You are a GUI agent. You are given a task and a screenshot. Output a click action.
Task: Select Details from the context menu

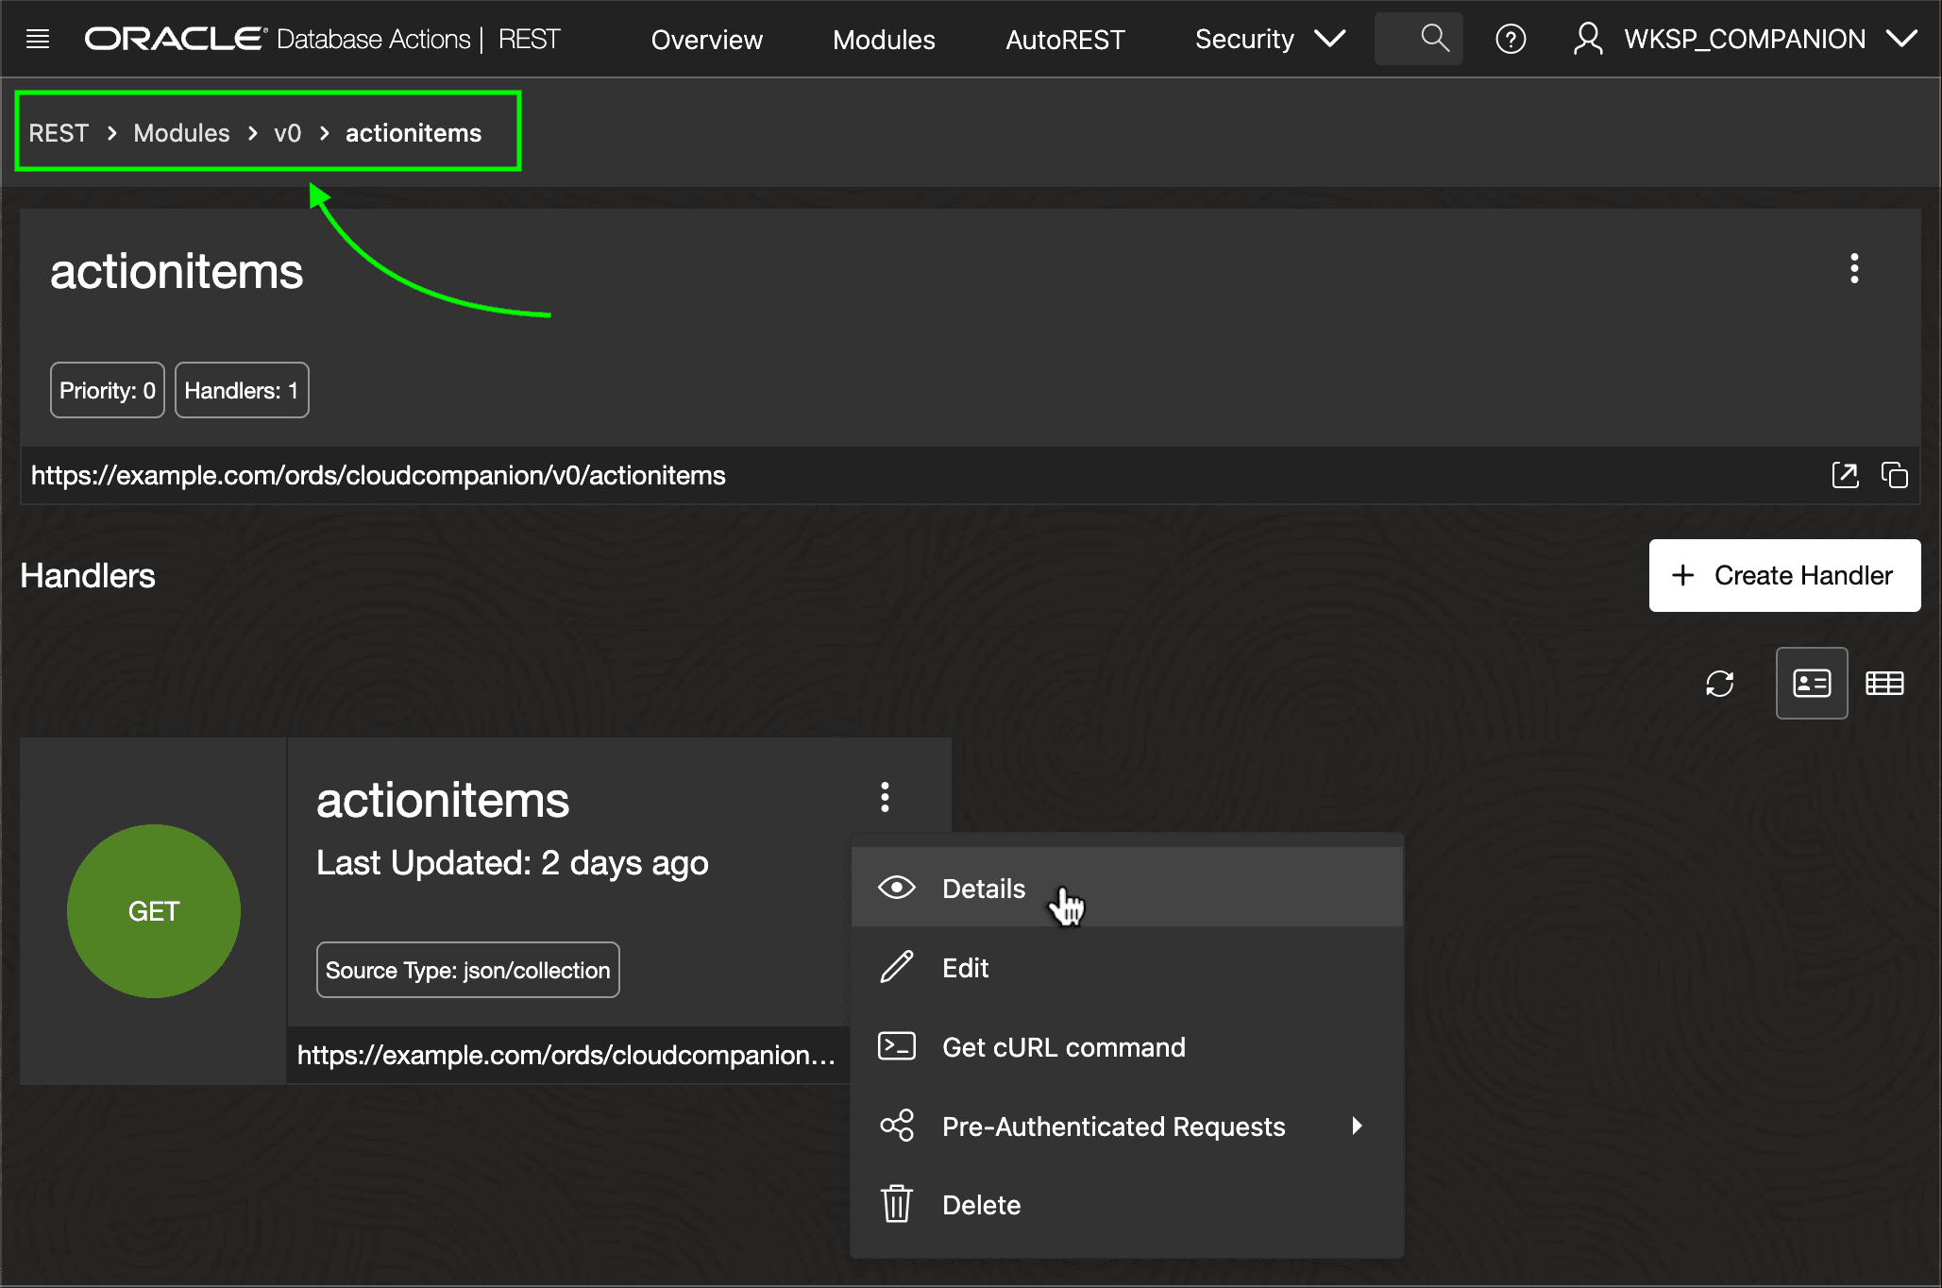coord(1126,888)
